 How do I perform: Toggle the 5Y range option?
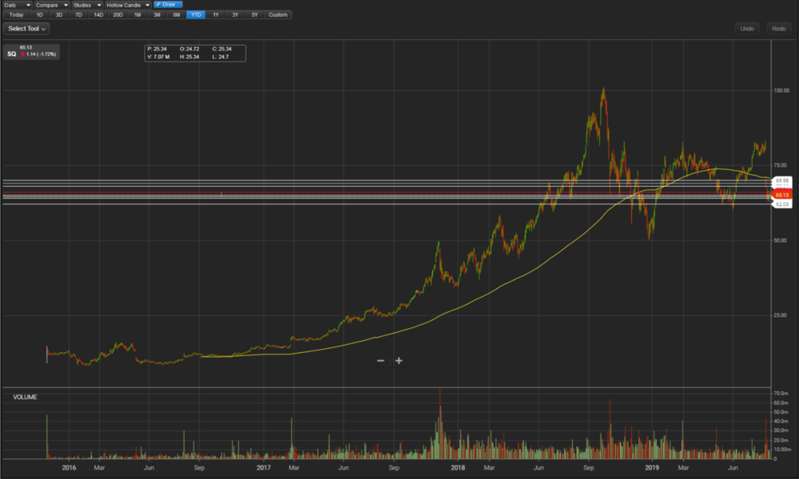[x=254, y=15]
